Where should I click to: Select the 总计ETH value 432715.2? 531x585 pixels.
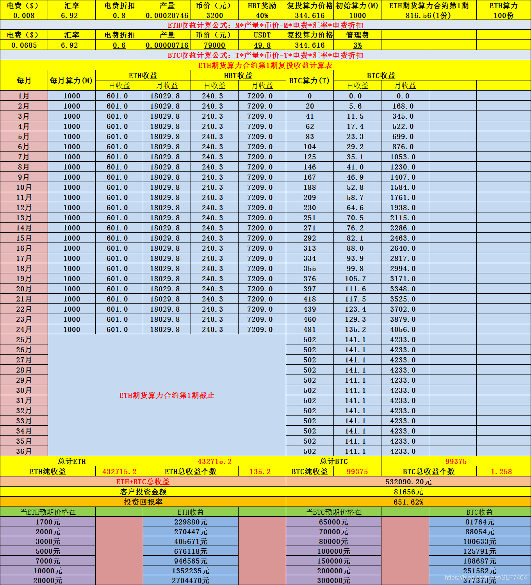coord(214,462)
